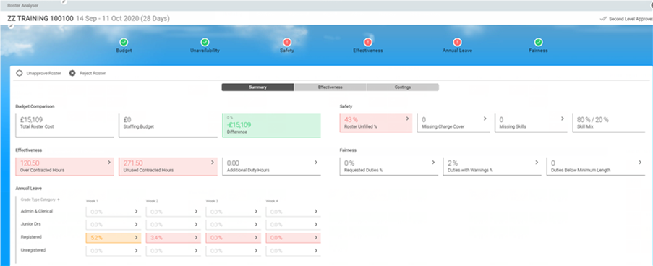This screenshot has height=266, width=653.
Task: Click the Week 4 column header
Action: 272,201
